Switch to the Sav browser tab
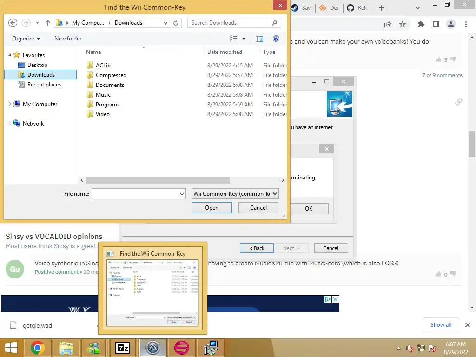 (x=302, y=8)
